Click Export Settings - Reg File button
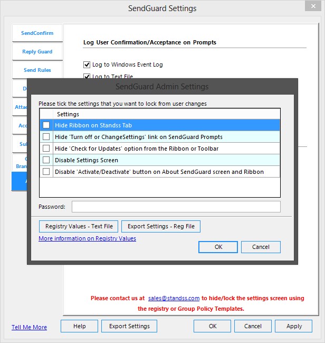This screenshot has width=325, height=343. tap(161, 226)
